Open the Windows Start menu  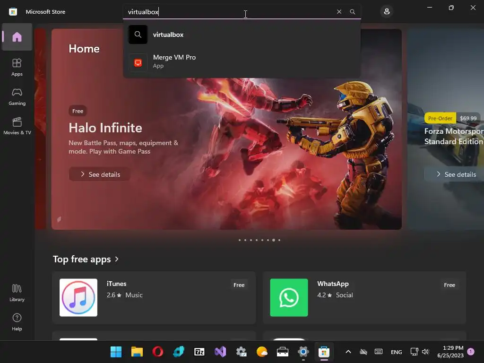116,352
